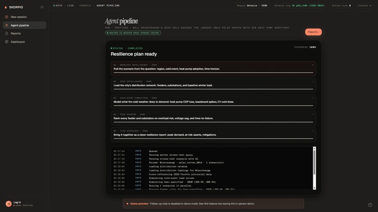
Task: Click the 'Bring it together' report description
Action: click(x=165, y=135)
